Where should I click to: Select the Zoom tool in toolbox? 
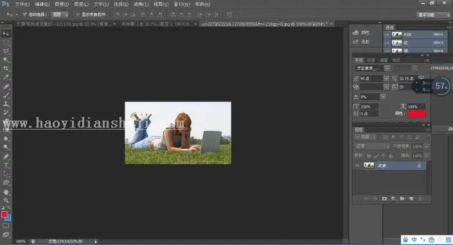[6, 200]
